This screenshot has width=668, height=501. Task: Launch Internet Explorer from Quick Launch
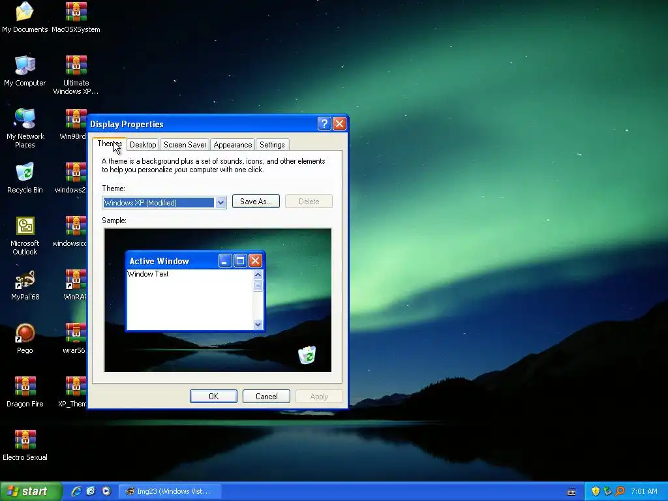(x=76, y=491)
